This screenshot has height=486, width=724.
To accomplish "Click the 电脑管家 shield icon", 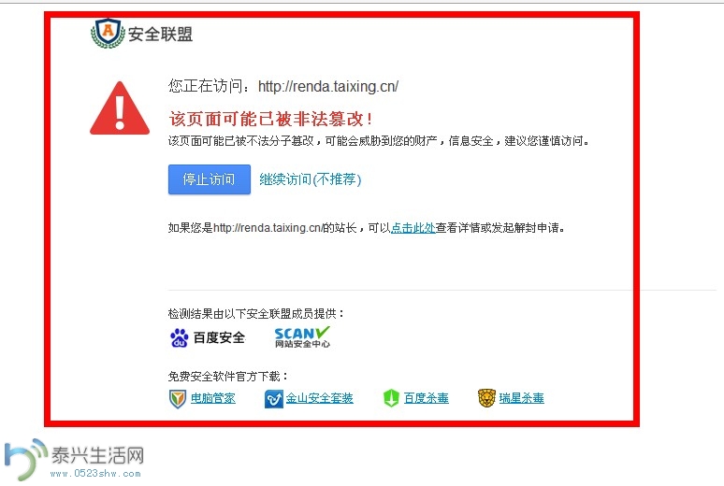I will (x=178, y=399).
